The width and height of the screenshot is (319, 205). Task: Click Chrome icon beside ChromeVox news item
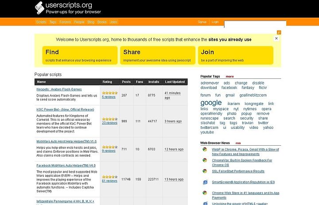point(205,160)
